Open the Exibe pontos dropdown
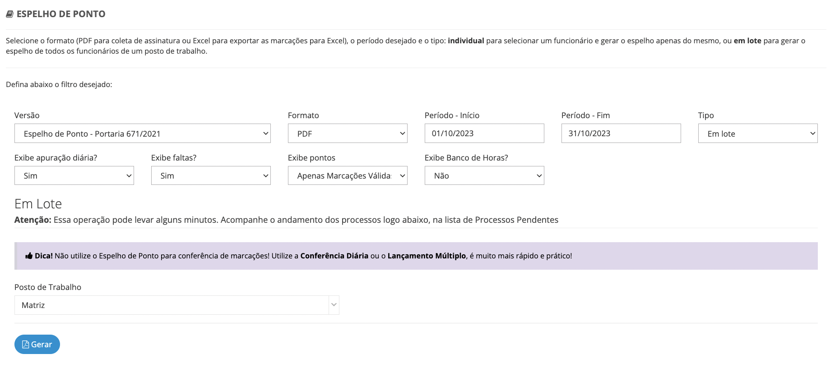This screenshot has width=835, height=368. pos(348,175)
